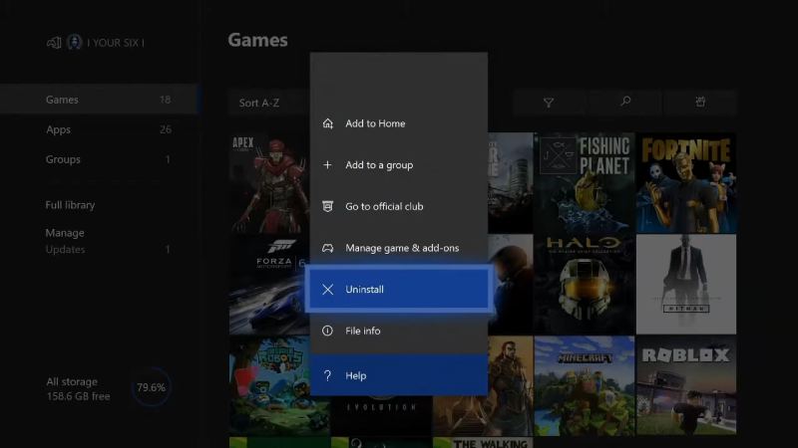Open Full library link
Screen dimensions: 798x448
click(x=70, y=205)
